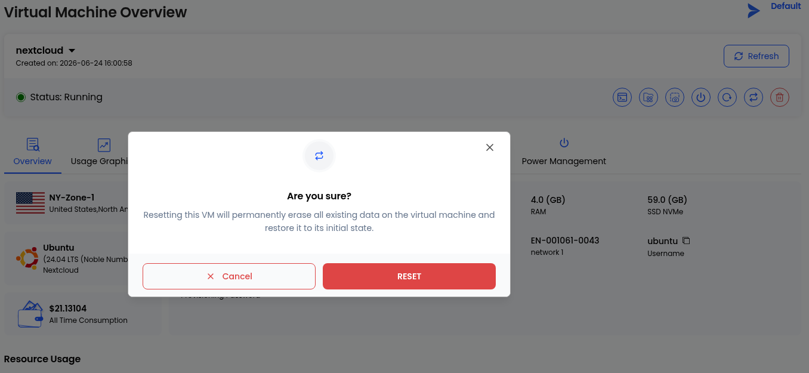
Task: Click the reset VM arrows icon
Action: coord(754,97)
